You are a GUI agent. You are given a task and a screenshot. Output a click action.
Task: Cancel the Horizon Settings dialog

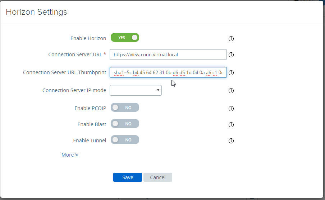pos(158,177)
